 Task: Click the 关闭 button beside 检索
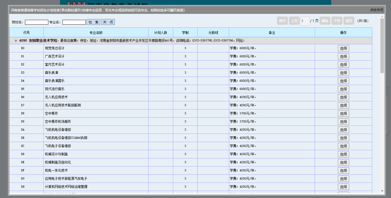pos(108,22)
